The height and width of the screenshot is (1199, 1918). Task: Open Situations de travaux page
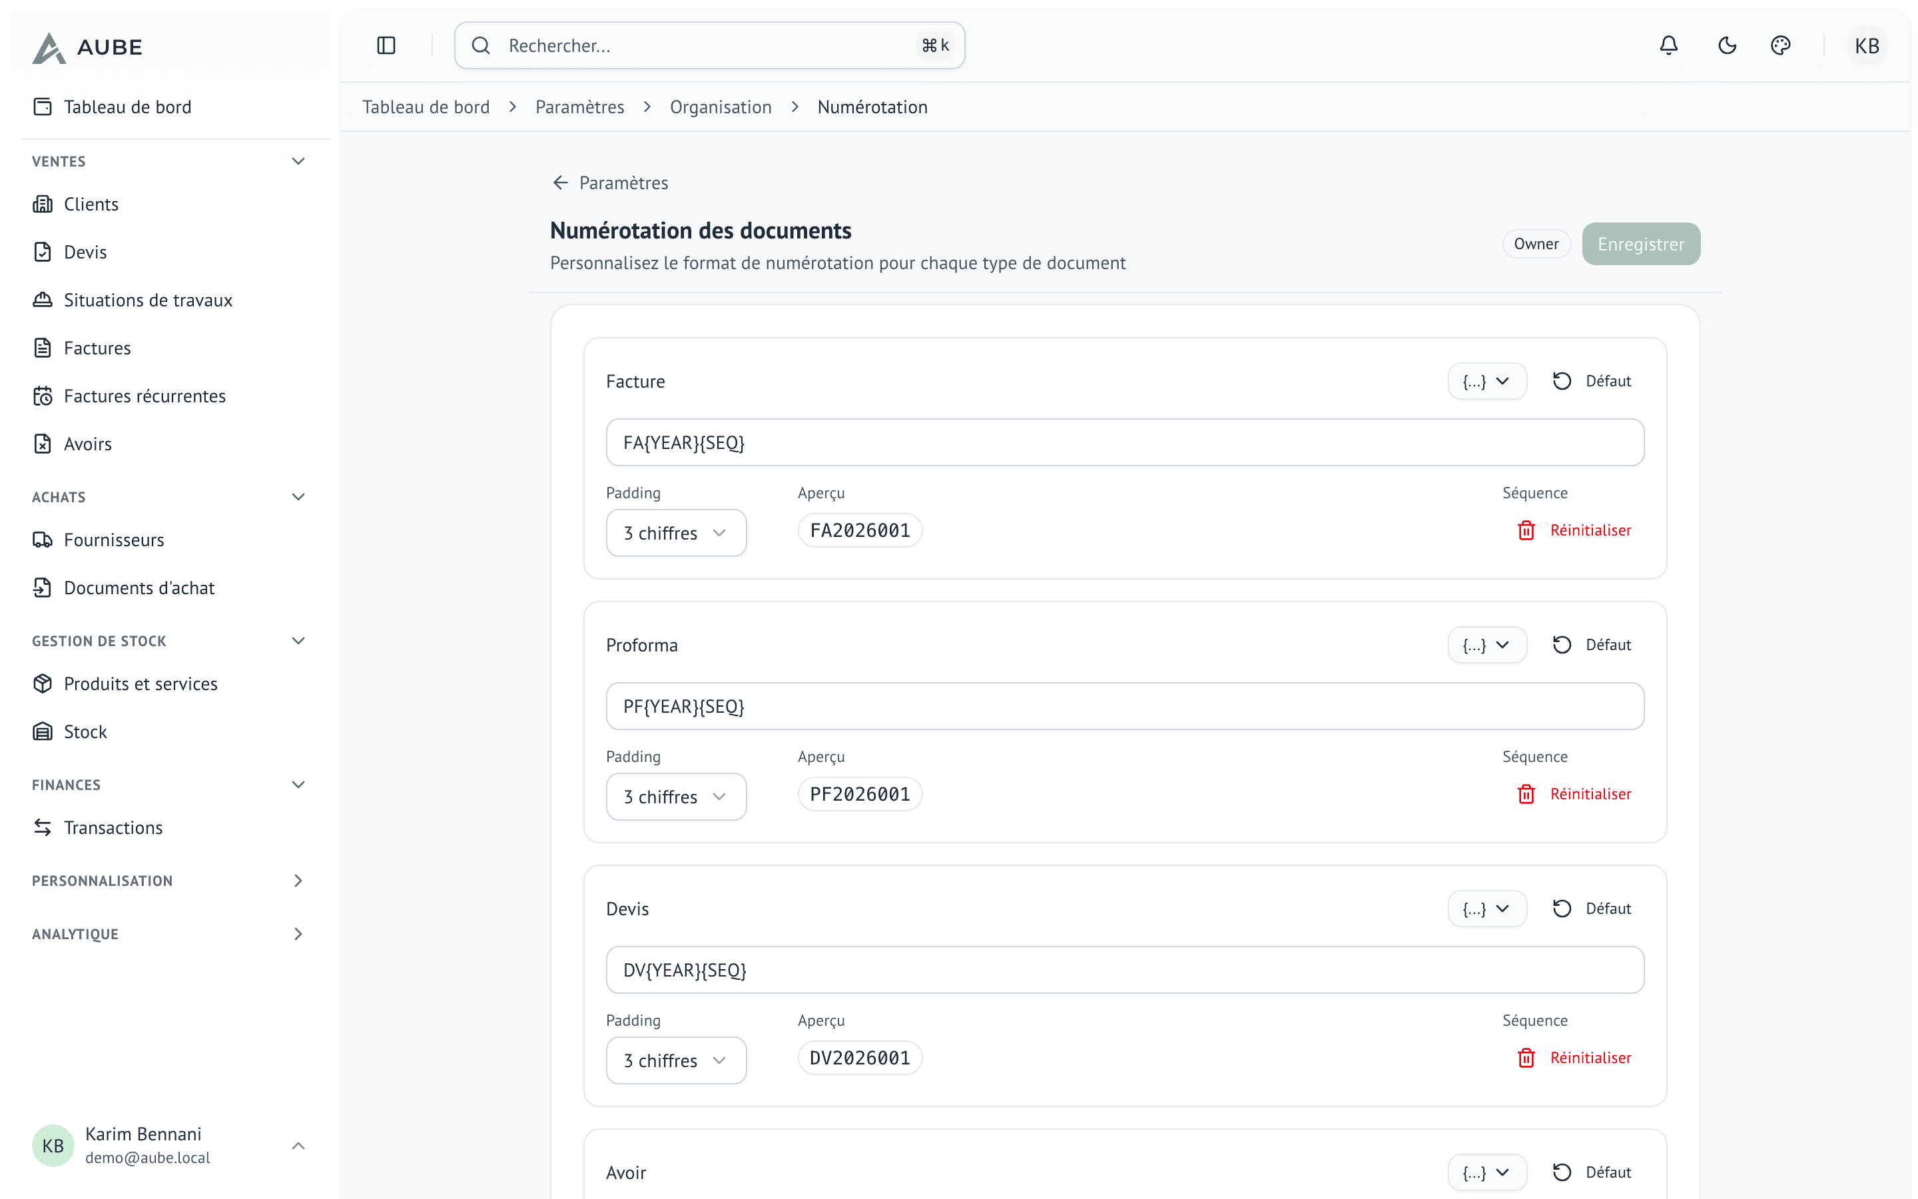pos(170,300)
